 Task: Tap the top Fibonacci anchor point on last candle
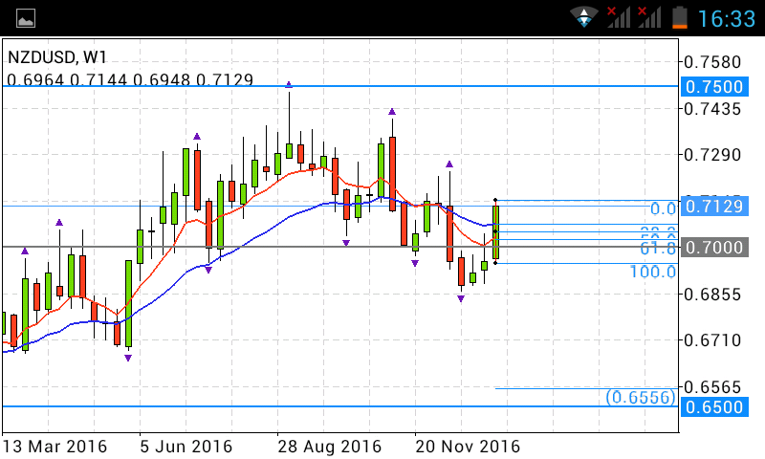click(495, 200)
